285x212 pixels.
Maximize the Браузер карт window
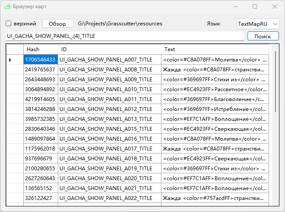(255, 7)
